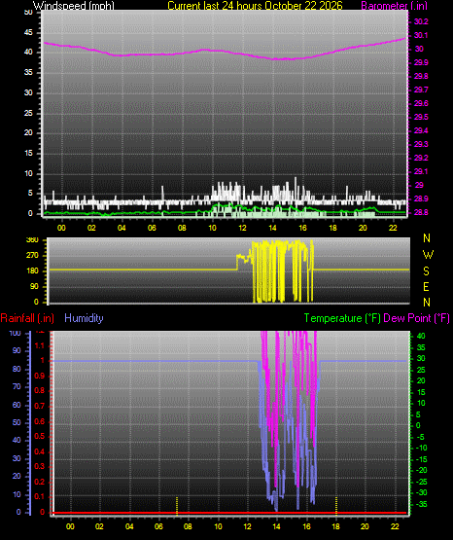Screen dimensions: 453x540
Task: Click the Dew Point (°F) legend label
Action: [x=416, y=318]
